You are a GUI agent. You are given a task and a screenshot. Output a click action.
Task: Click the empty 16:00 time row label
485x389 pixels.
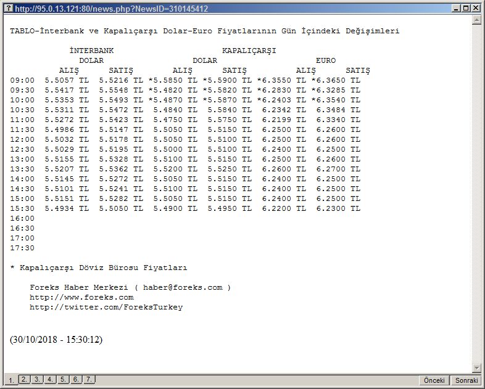click(22, 219)
